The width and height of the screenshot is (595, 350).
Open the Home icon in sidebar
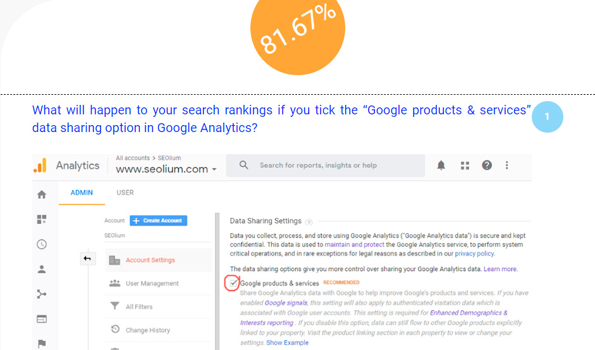click(42, 195)
